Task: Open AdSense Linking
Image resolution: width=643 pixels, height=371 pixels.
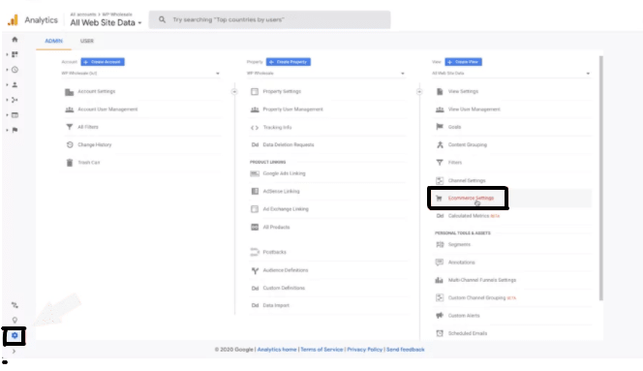Action: pos(281,191)
